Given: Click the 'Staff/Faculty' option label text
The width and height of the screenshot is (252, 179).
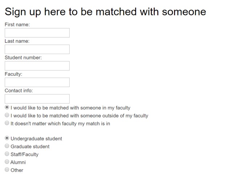Looking at the screenshot, I should point(25,154).
